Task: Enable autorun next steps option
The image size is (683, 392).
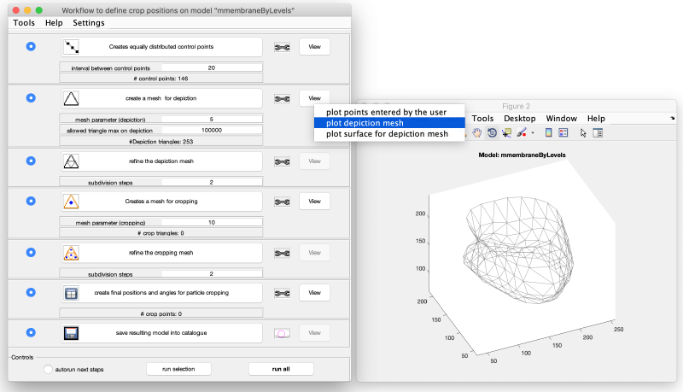Action: [48, 369]
